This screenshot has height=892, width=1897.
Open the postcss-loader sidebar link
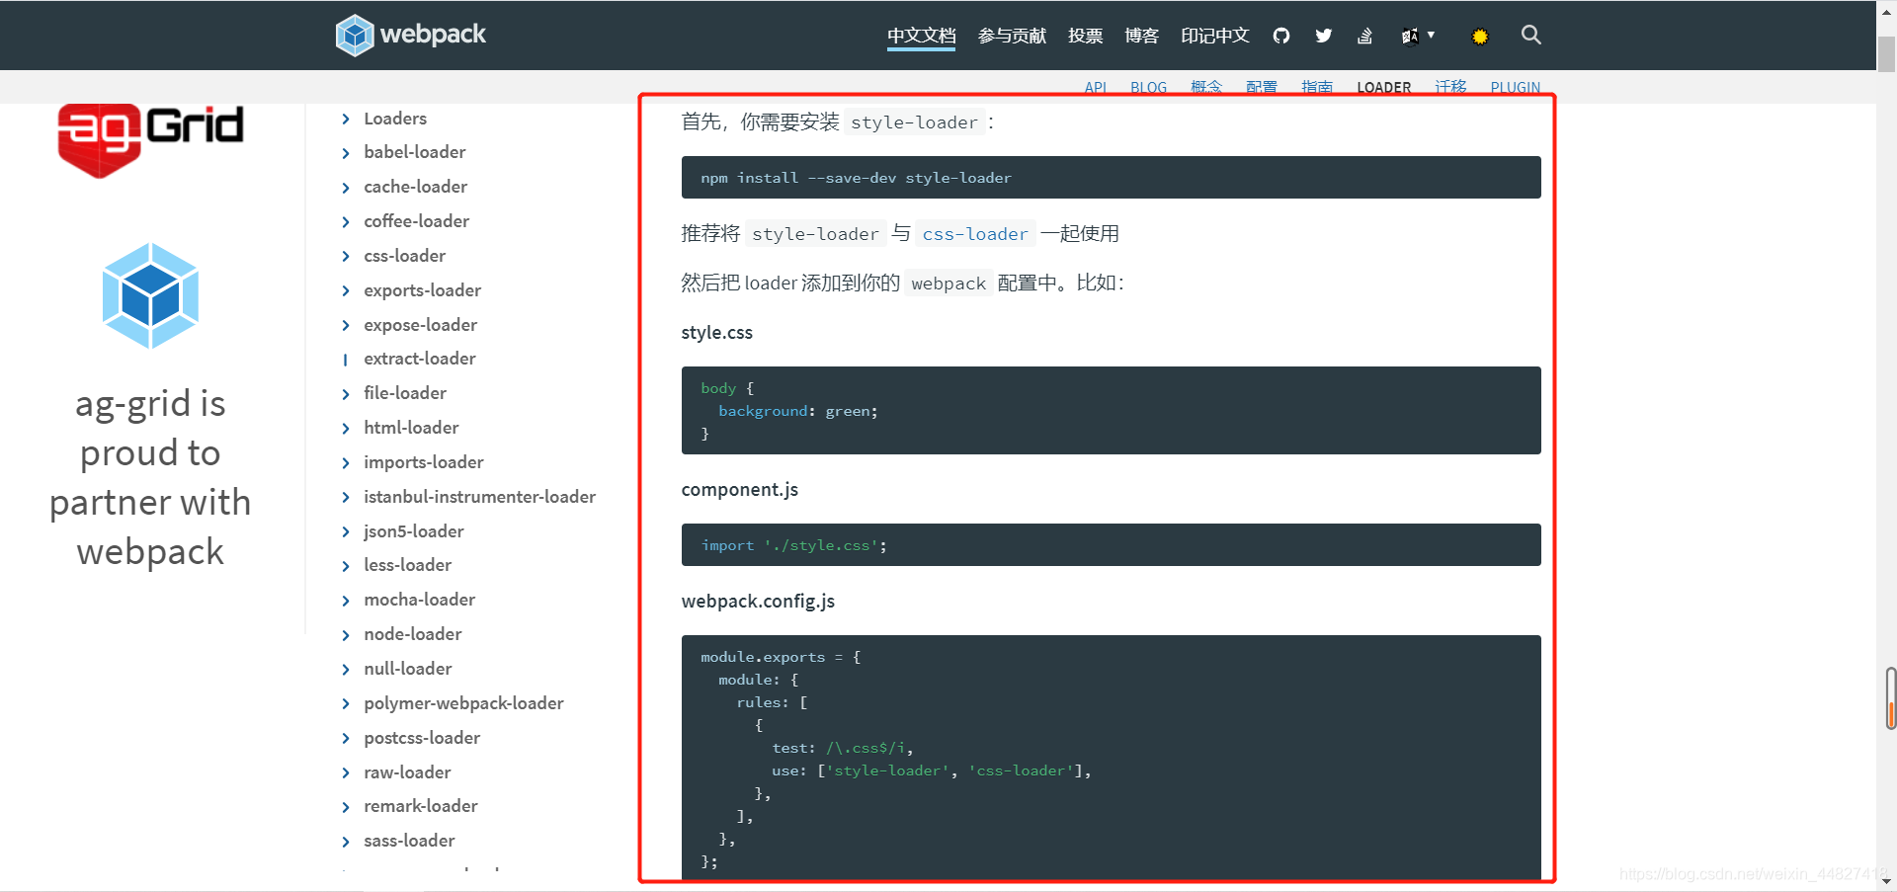pyautogui.click(x=422, y=738)
